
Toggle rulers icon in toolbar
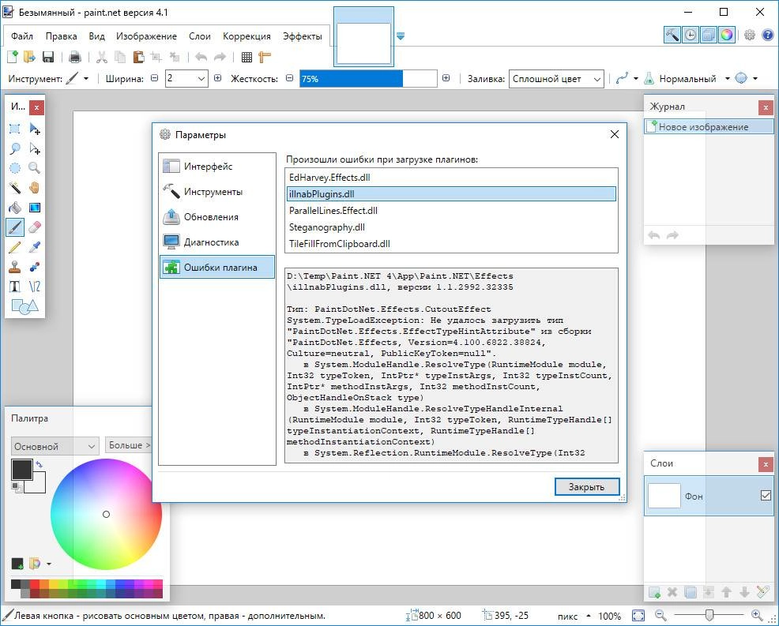pos(265,57)
